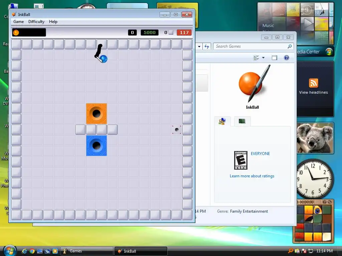The height and width of the screenshot is (256, 342).
Task: Click the network tray icon
Action: 311,251
